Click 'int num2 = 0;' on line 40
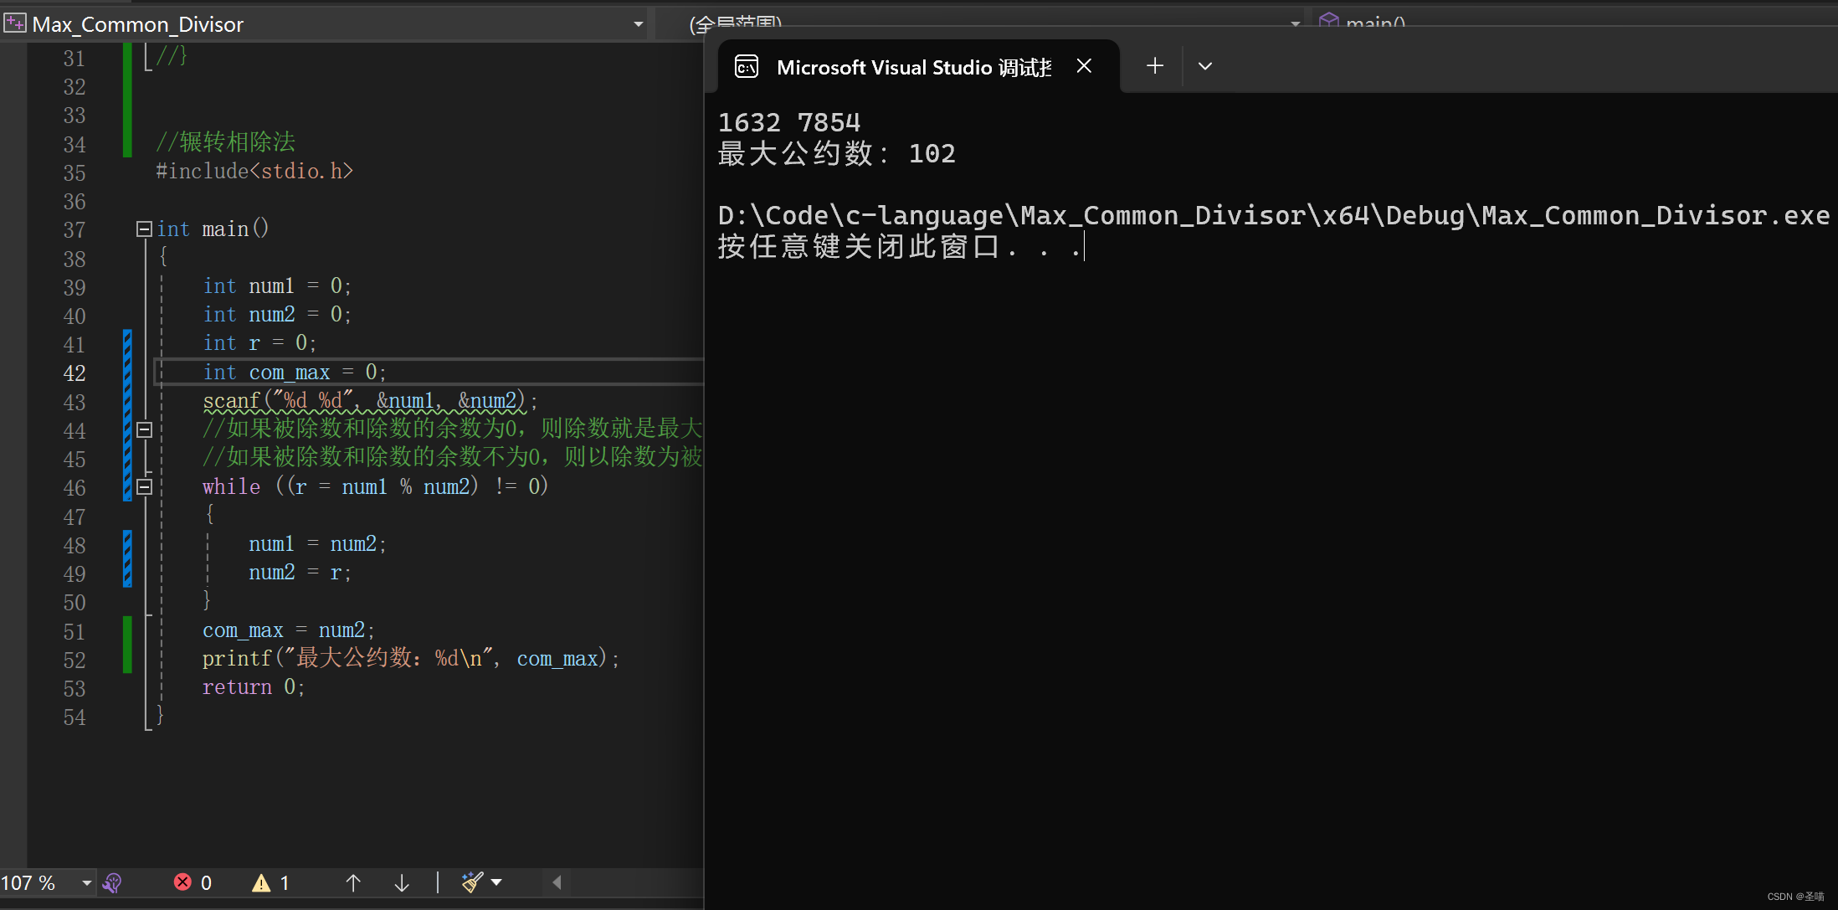Image resolution: width=1838 pixels, height=910 pixels. [277, 314]
